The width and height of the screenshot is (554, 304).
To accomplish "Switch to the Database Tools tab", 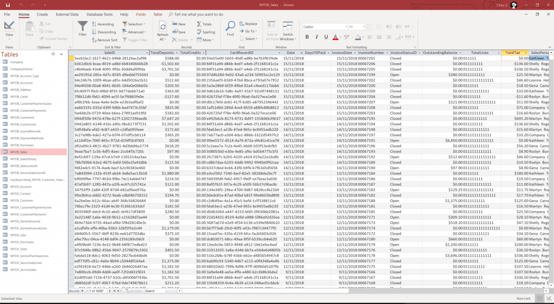I will point(100,15).
